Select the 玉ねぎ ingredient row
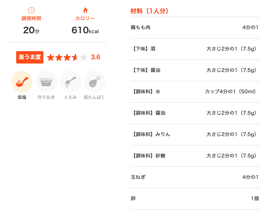This screenshot has width=273, height=221. pos(195,177)
